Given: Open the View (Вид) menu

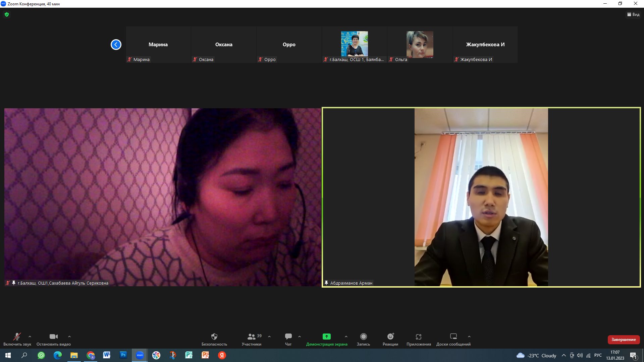Looking at the screenshot, I should point(633,14).
